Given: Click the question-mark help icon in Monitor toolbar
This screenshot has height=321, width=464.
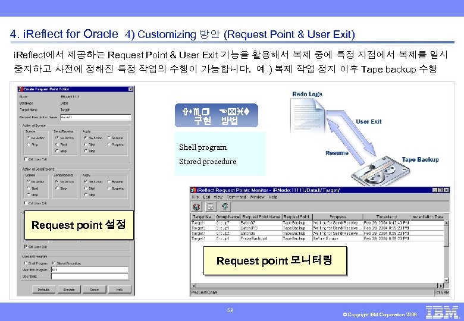Looking at the screenshot, I should [x=225, y=207].
